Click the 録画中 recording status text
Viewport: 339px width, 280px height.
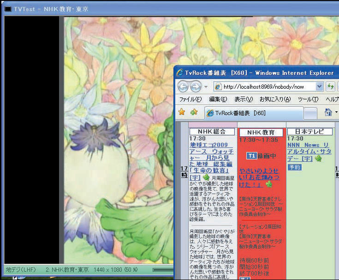click(x=267, y=156)
